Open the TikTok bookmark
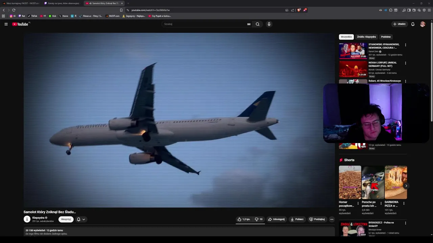Viewport: 433px width, 243px height. (32, 16)
